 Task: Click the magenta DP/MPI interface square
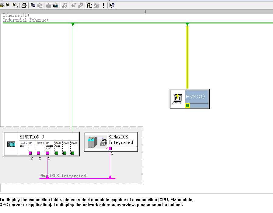point(38,153)
